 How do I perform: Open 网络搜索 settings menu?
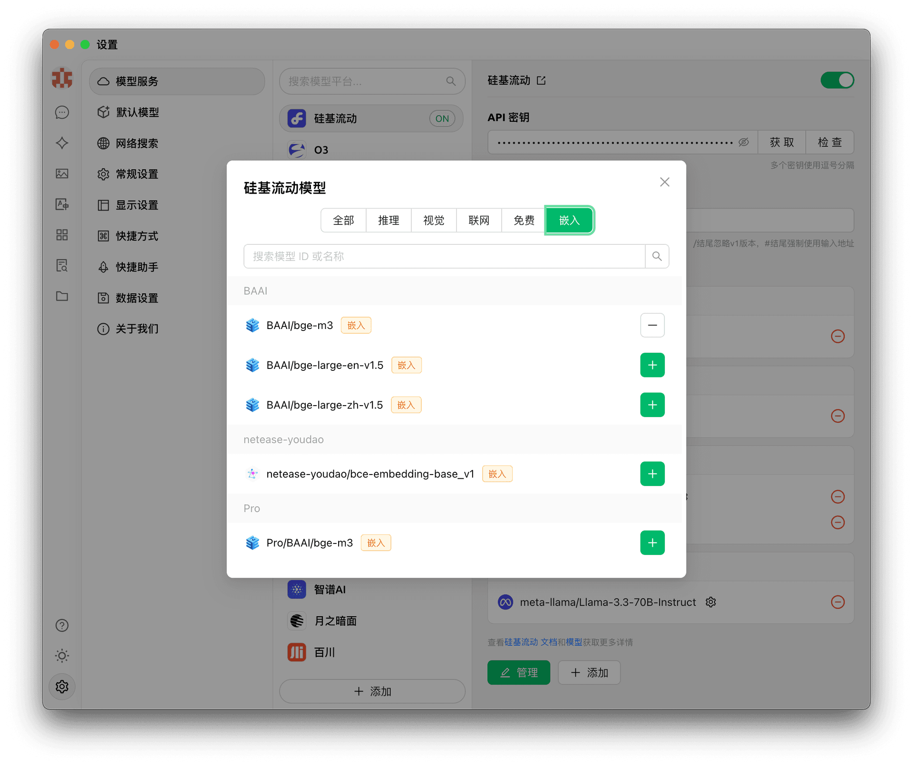point(177,143)
